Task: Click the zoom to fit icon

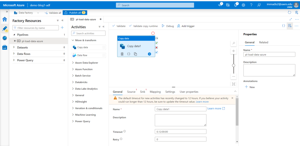Action: pyautogui.click(x=233, y=84)
